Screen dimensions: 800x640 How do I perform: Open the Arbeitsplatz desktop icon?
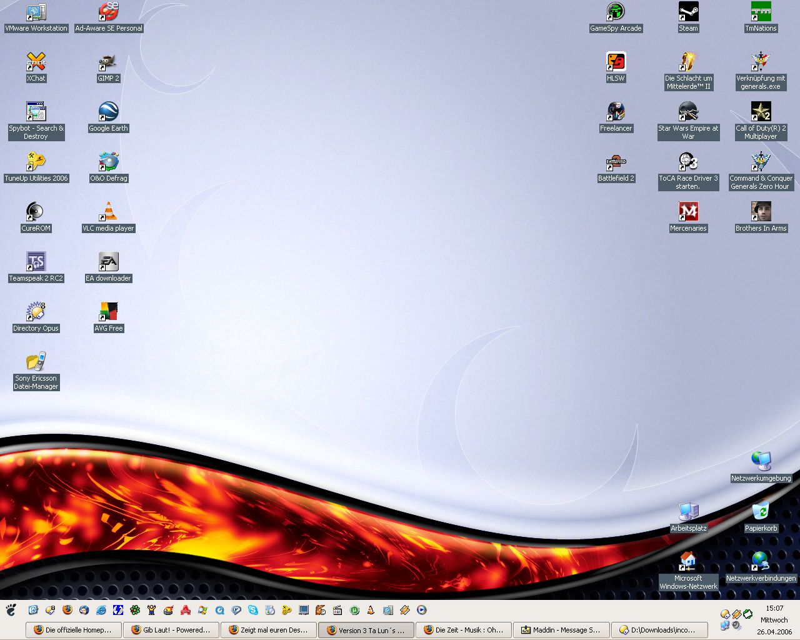[x=688, y=512]
